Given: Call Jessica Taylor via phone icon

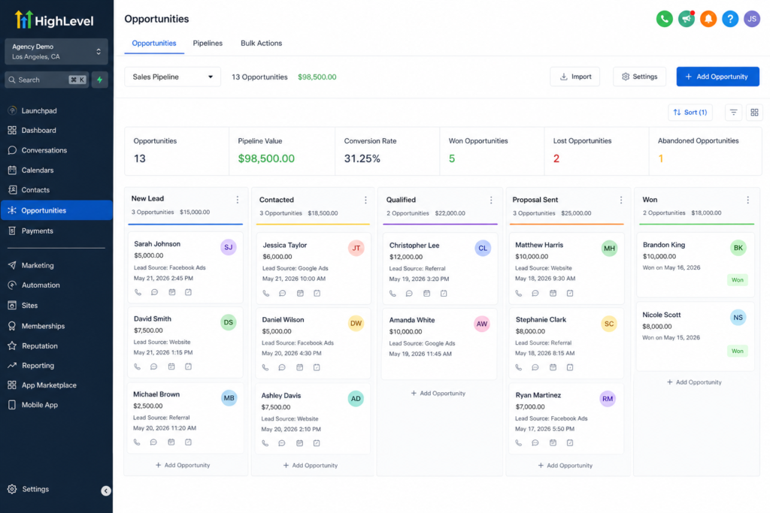Looking at the screenshot, I should (x=265, y=293).
